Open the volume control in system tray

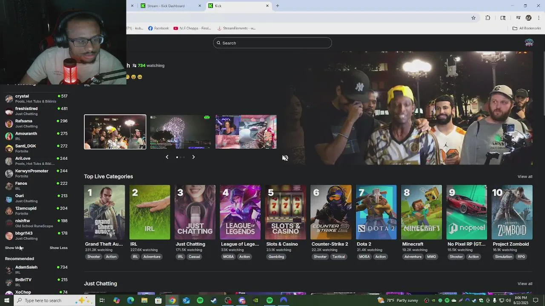point(509,300)
